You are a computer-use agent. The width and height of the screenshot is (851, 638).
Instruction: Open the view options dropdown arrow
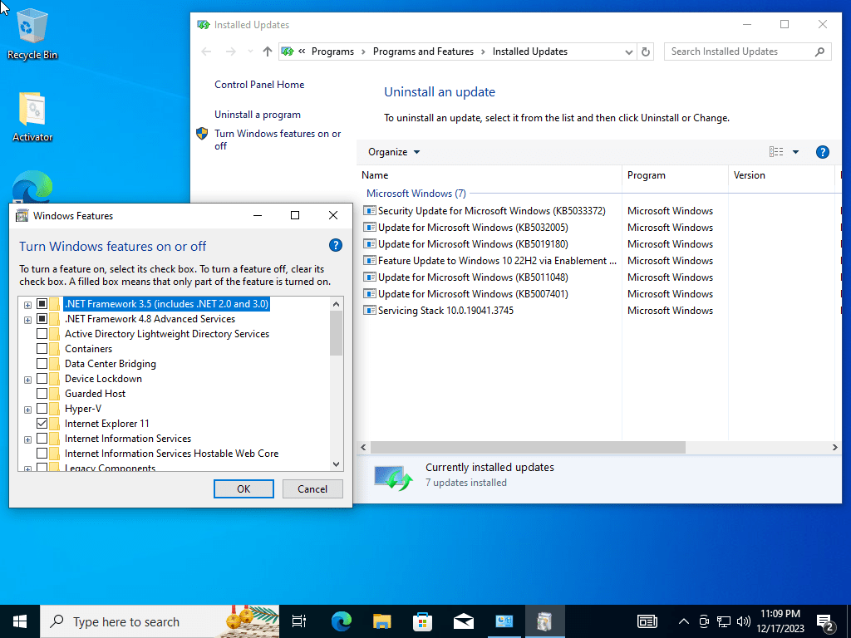point(795,152)
